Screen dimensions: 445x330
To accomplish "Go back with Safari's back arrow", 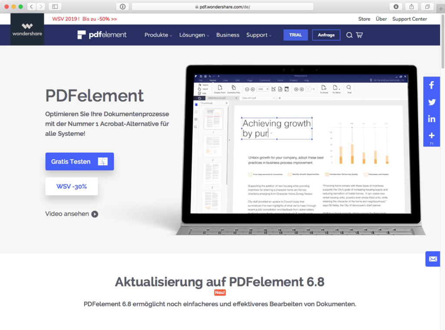I will point(31,7).
